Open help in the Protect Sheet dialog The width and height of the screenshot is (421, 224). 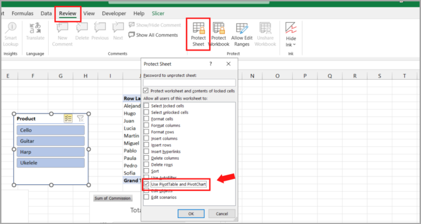tap(210, 64)
